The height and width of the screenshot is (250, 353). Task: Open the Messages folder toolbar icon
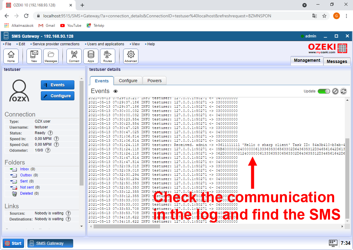pyautogui.click(x=51, y=56)
